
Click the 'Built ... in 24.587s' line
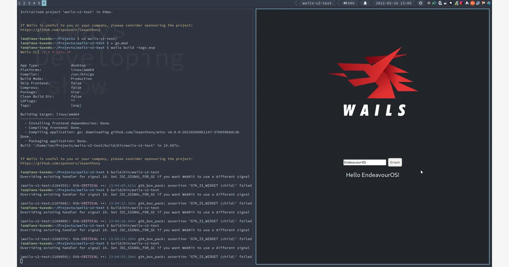tap(100, 145)
